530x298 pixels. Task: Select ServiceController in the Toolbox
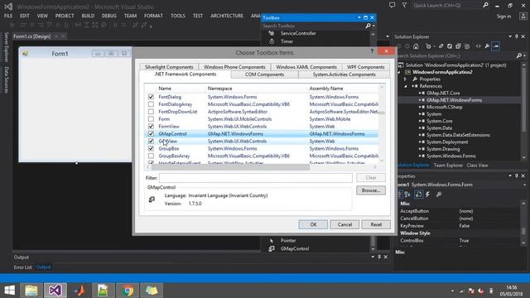(x=298, y=33)
